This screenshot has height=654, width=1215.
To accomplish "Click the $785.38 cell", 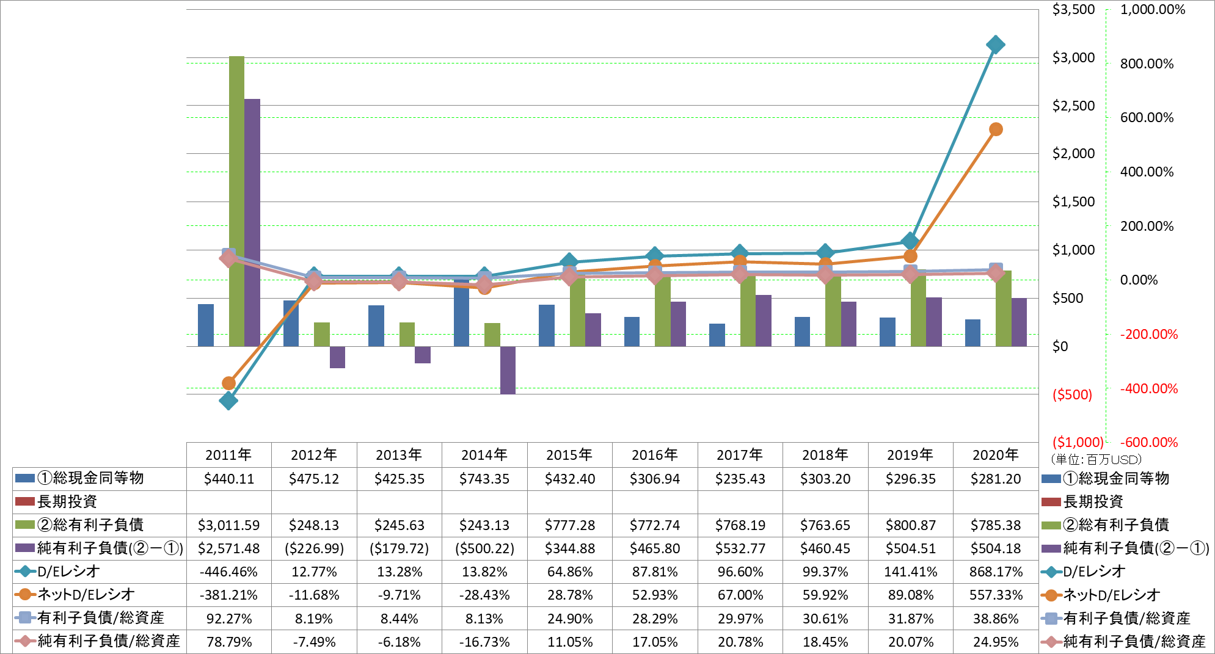I will pos(996,525).
